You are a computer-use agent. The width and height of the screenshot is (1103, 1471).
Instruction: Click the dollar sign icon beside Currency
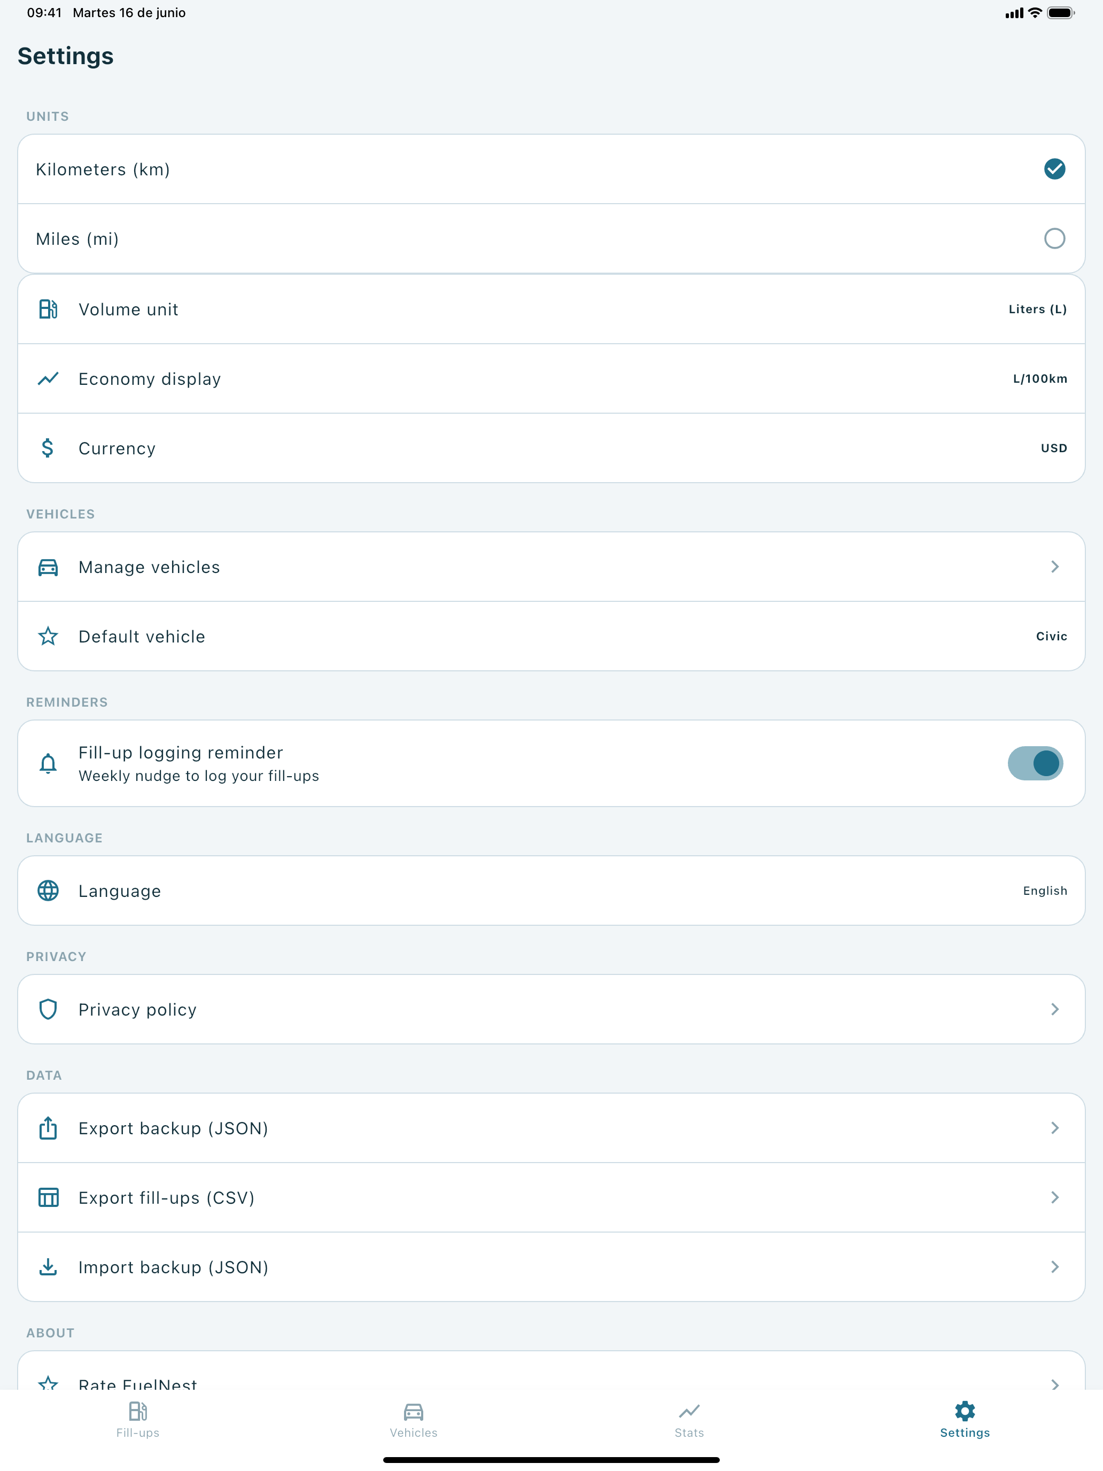(x=48, y=447)
